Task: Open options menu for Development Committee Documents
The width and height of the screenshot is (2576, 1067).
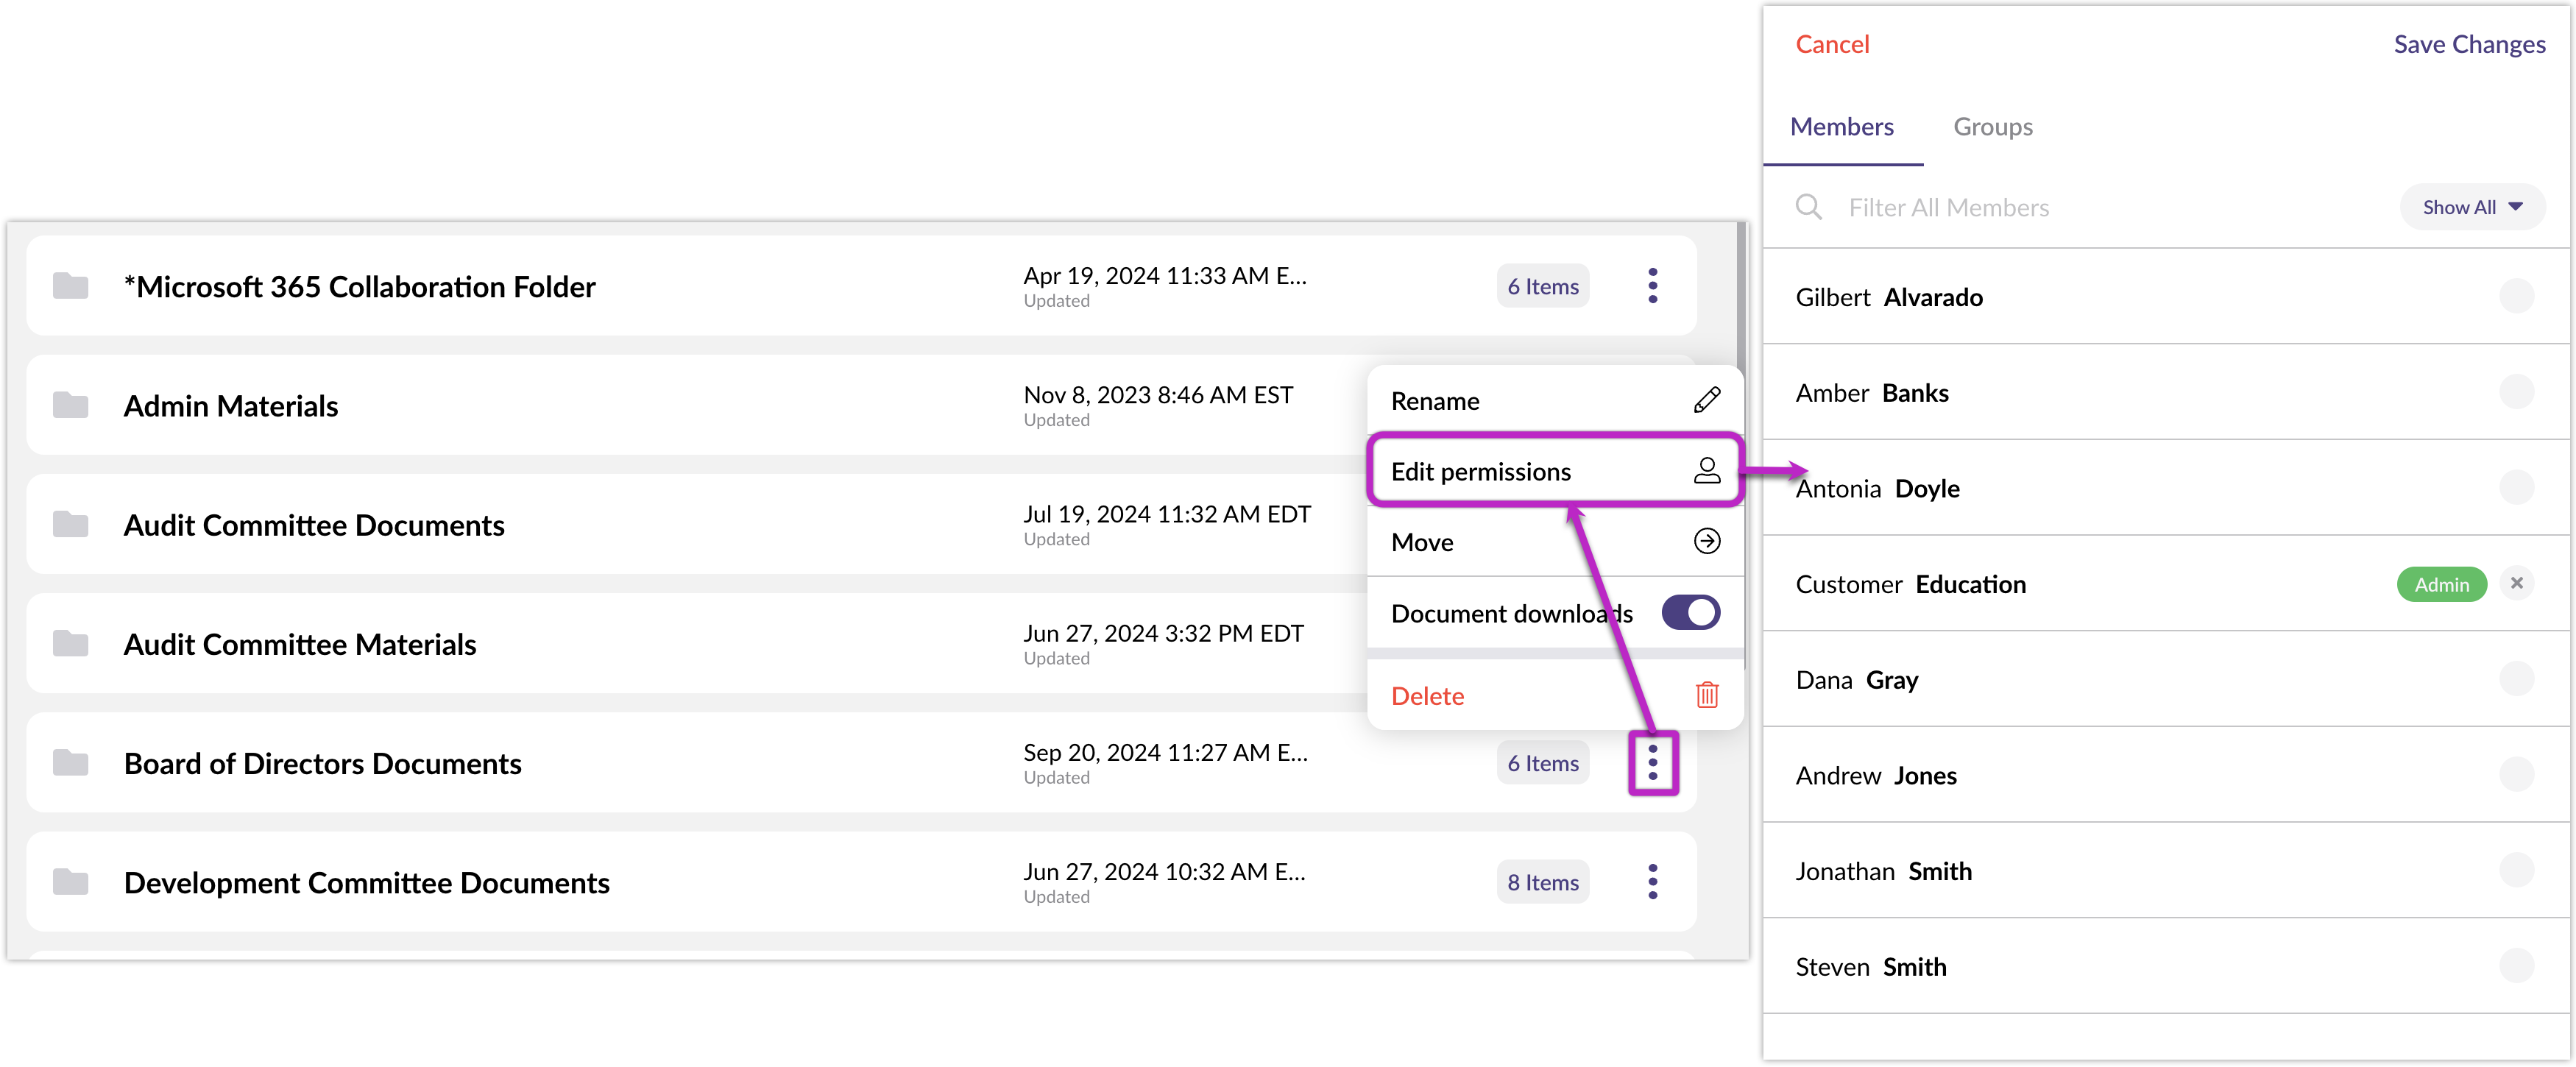Action: coord(1652,882)
